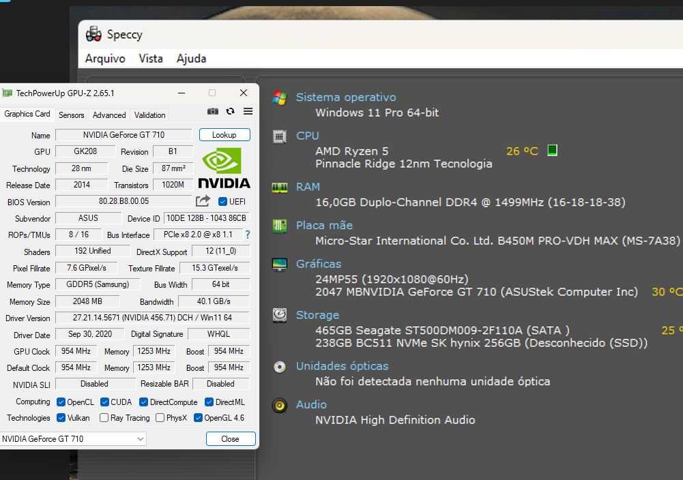Click the BIOS Version field 80.28.B8.00.05
Viewport: 683px width, 480px height.
click(x=123, y=201)
